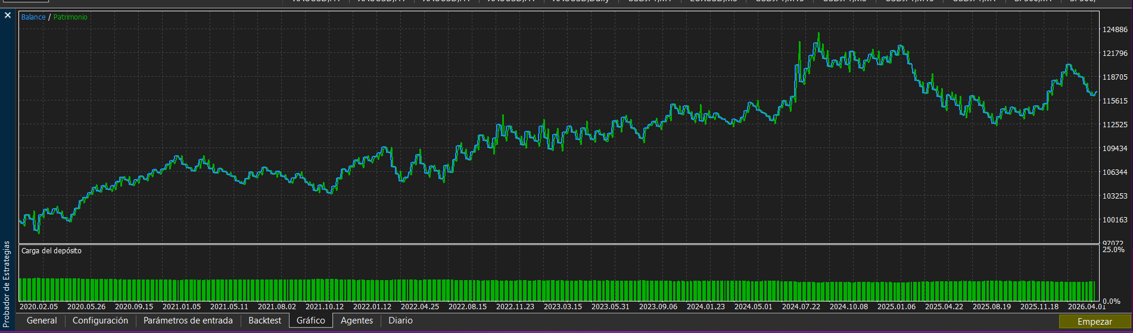Screen dimensions: 1133x333
Task: Click the 2023.05.31 date label
Action: coord(611,307)
